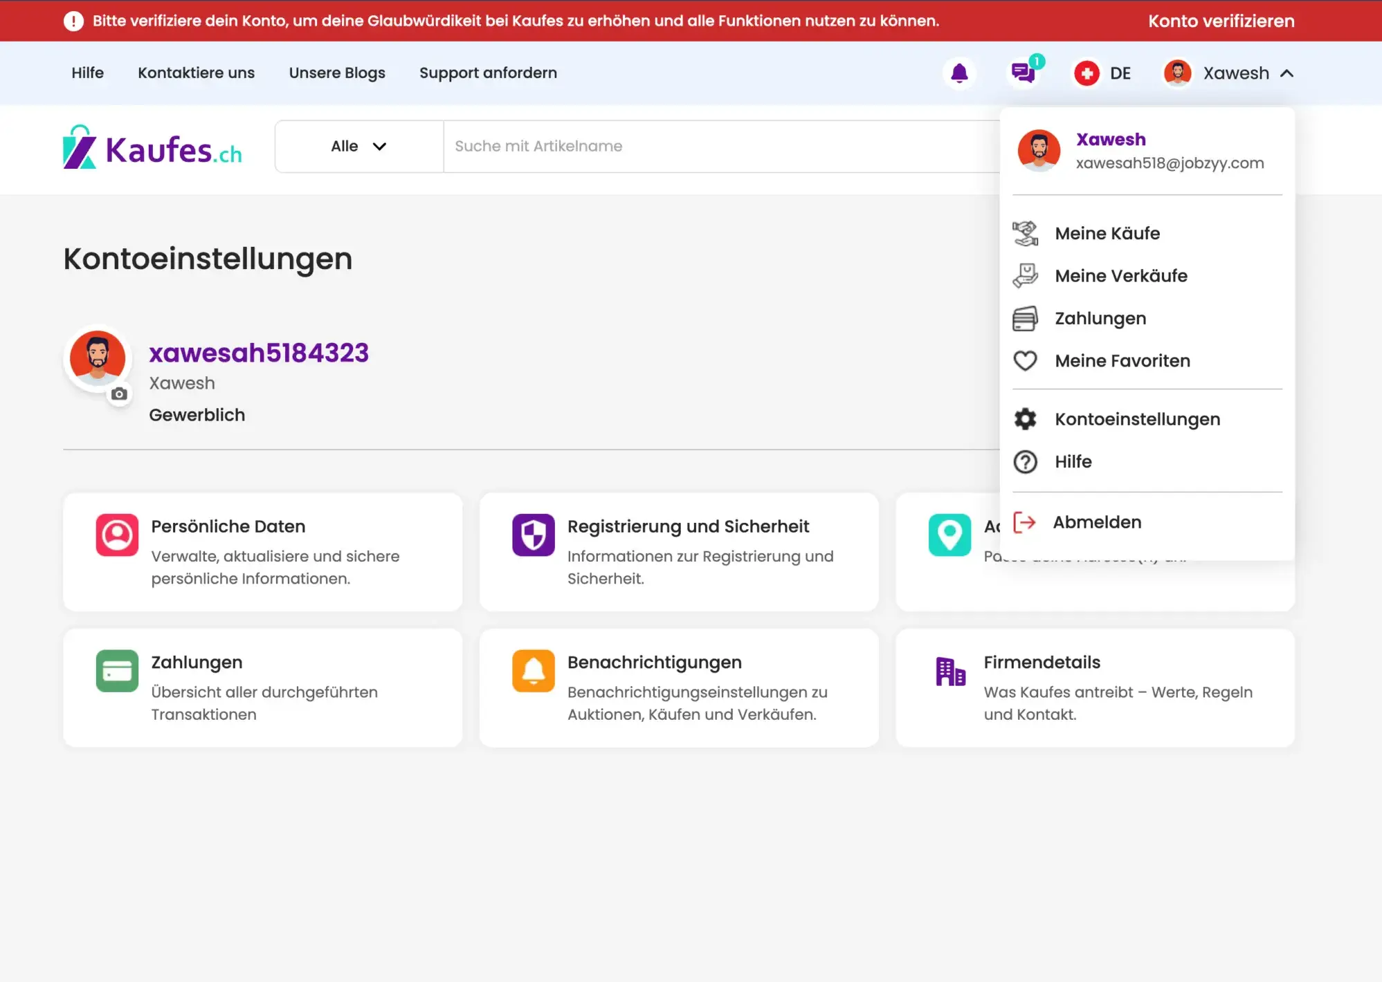Click the Abmelden logout arrow icon
The width and height of the screenshot is (1382, 982).
click(x=1024, y=522)
